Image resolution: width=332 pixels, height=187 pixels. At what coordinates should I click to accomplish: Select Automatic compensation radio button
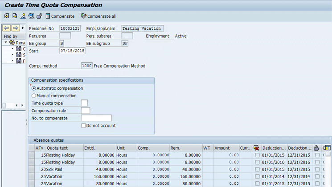[x=34, y=88]
